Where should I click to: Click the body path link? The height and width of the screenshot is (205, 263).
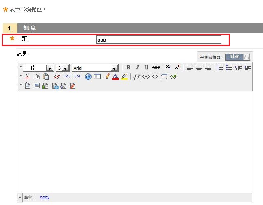pos(45,197)
